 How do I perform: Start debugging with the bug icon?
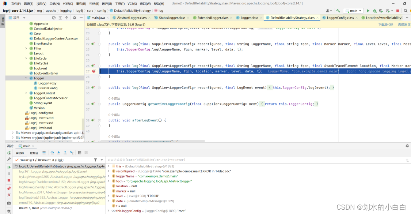click(x=374, y=11)
